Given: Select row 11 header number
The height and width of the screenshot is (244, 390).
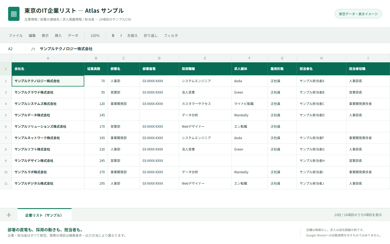Looking at the screenshot, I should point(6,184).
